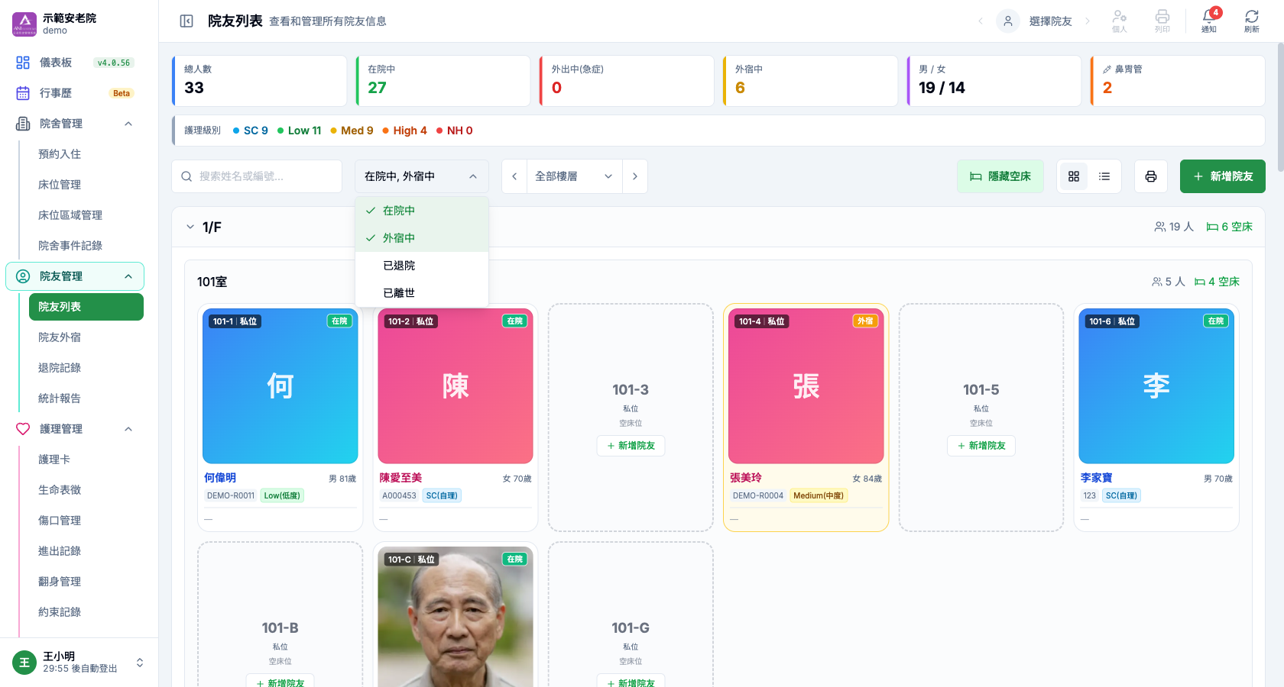Toggle 隱藏空床 button

[x=1000, y=176]
